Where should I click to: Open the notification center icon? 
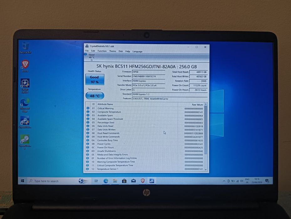tap(267, 181)
